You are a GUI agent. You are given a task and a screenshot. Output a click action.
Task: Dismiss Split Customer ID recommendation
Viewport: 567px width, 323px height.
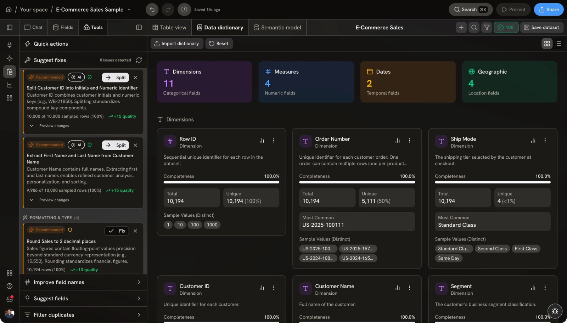tap(135, 78)
